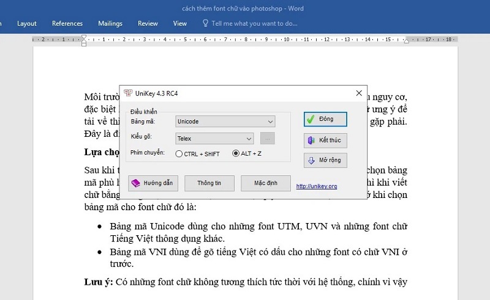
Task: Click the 'Phím chuyển:' label
Action: click(x=148, y=153)
